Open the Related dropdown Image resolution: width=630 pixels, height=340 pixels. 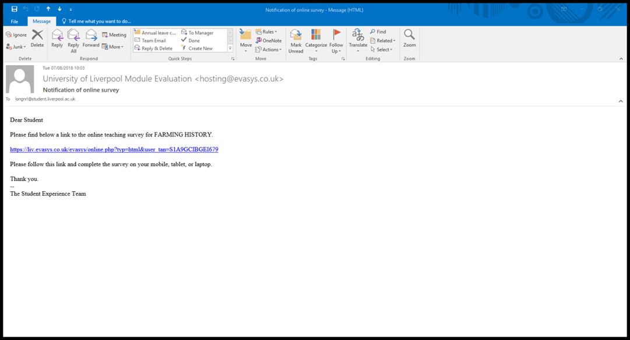point(383,41)
